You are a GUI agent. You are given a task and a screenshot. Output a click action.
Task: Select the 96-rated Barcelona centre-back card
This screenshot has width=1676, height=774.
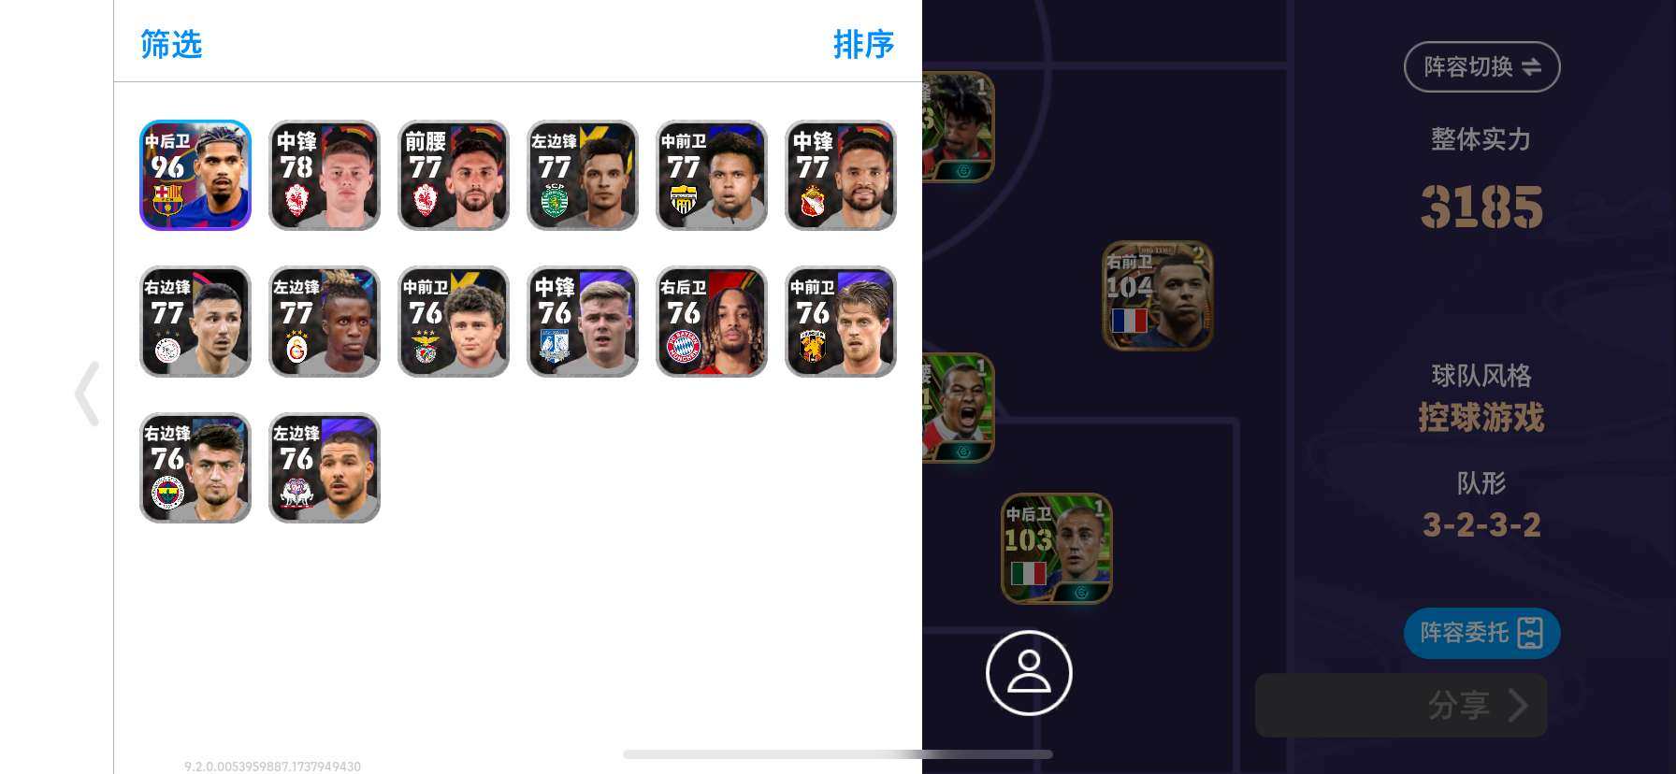(x=195, y=175)
